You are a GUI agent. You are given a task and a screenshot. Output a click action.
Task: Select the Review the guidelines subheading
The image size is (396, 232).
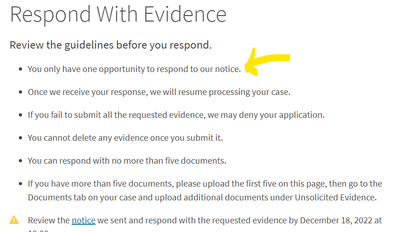coord(111,45)
